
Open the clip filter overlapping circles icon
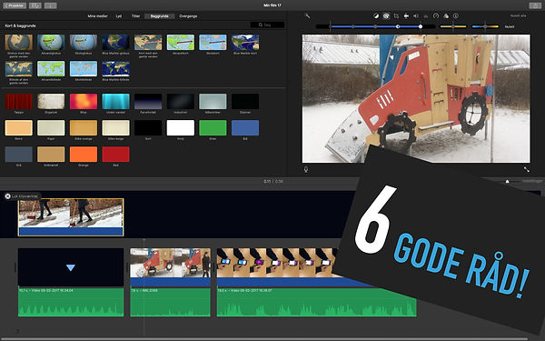(446, 16)
